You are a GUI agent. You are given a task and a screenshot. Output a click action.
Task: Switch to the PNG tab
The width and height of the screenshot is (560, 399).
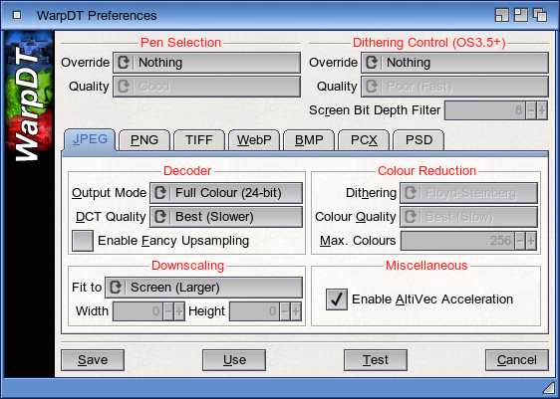[x=144, y=140]
